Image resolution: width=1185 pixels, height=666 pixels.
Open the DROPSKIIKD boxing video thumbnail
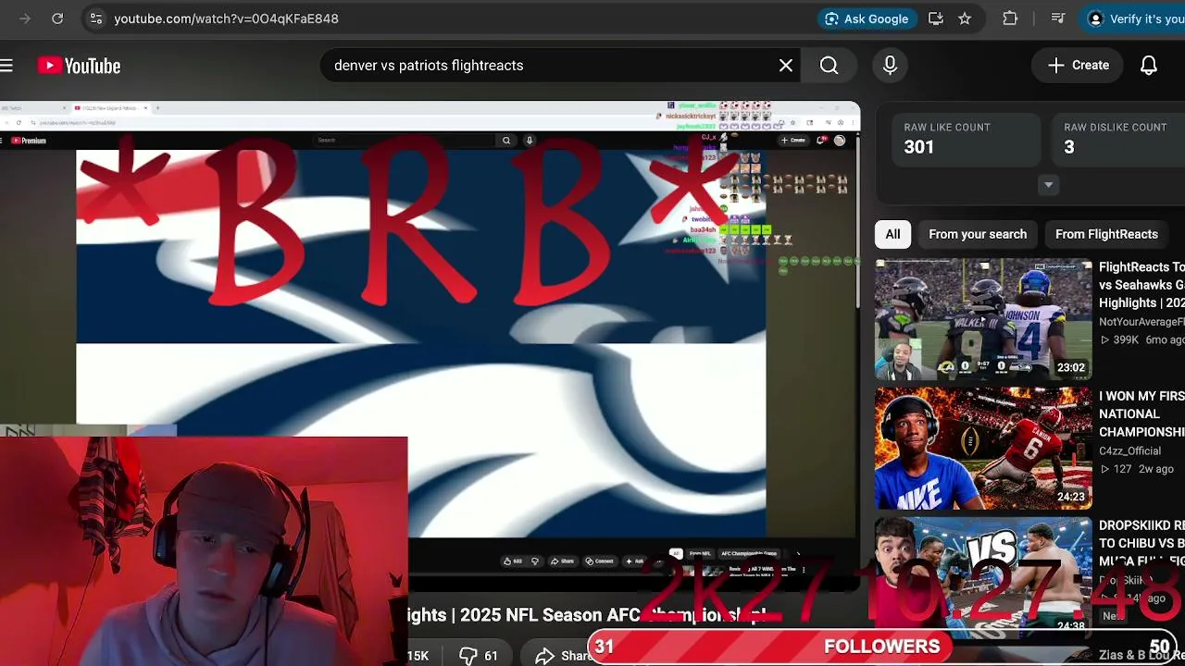(x=983, y=578)
